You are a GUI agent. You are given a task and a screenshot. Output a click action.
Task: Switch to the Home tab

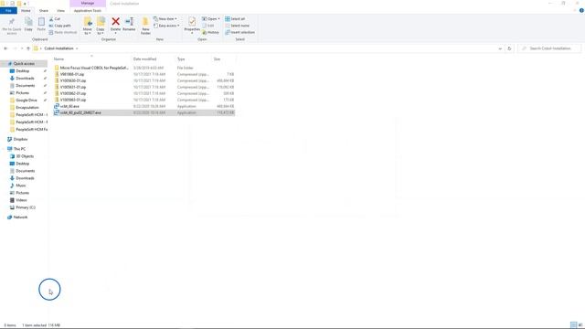pos(26,10)
